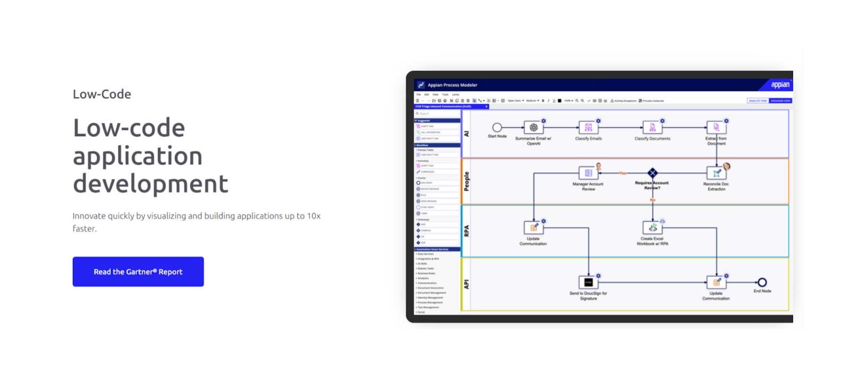Image resolution: width=852 pixels, height=377 pixels.
Task: Switch to Analyst View
Action: pos(758,100)
